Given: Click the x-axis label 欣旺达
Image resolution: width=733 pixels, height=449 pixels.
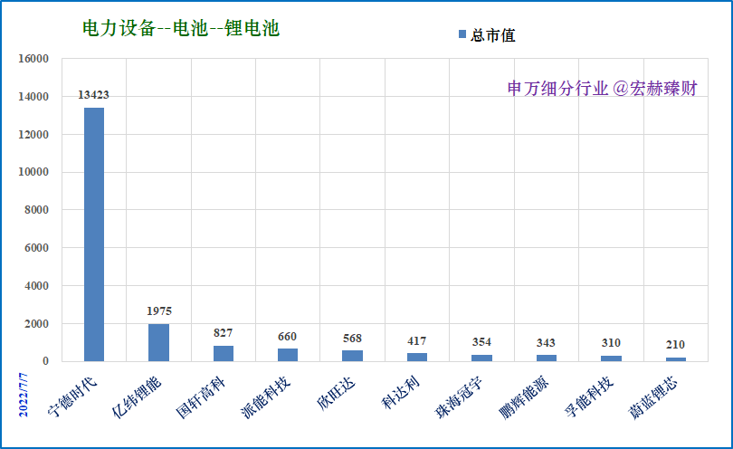Looking at the screenshot, I should click(x=336, y=394).
